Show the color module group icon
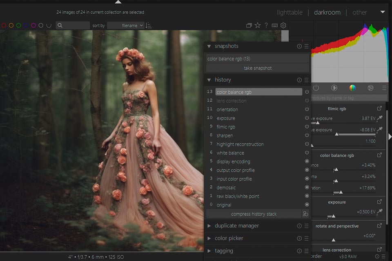Image resolution: width=392 pixels, height=261 pixels. pyautogui.click(x=352, y=88)
